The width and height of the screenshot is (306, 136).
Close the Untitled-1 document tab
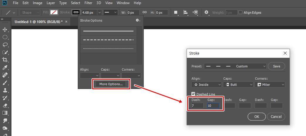66,22
